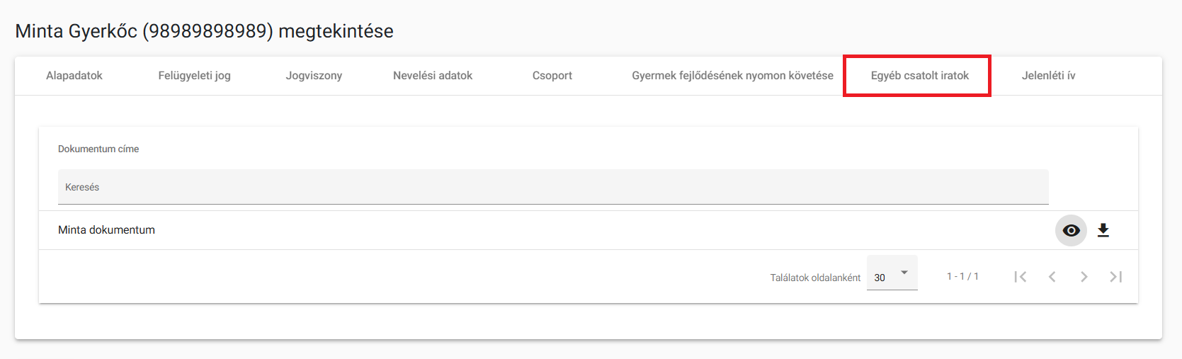1182x359 pixels.
Task: Click the Minta Gyerkőc page heading
Action: coord(204,31)
